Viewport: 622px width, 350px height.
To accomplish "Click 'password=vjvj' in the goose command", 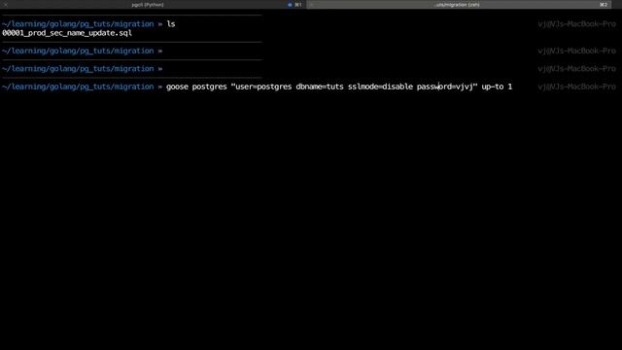I will (445, 87).
